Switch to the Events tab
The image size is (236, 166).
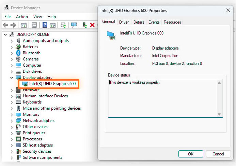pos(154,22)
